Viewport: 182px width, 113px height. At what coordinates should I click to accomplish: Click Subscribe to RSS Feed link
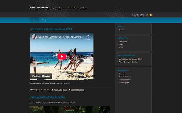(x=140, y=15)
